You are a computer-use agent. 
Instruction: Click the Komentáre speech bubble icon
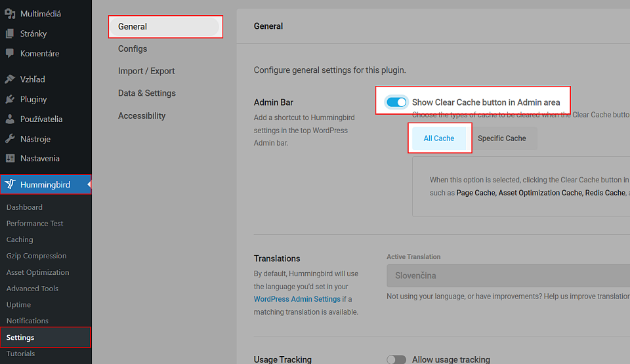coord(10,53)
